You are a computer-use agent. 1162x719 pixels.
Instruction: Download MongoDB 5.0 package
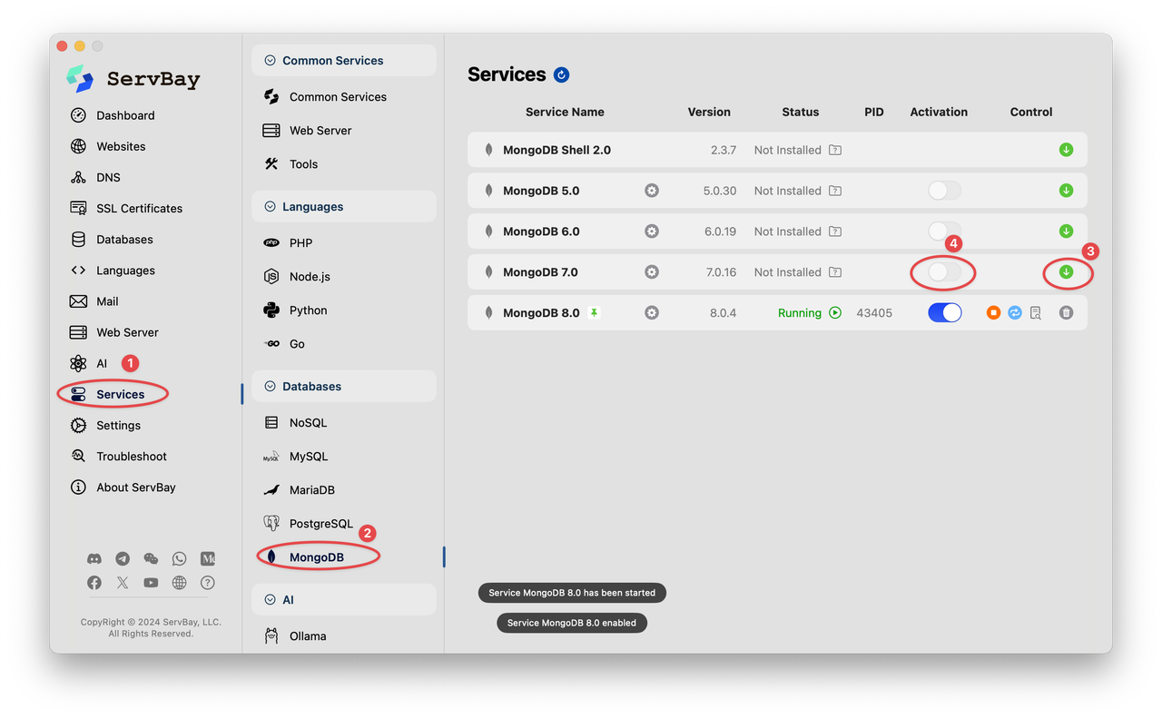(x=1066, y=191)
